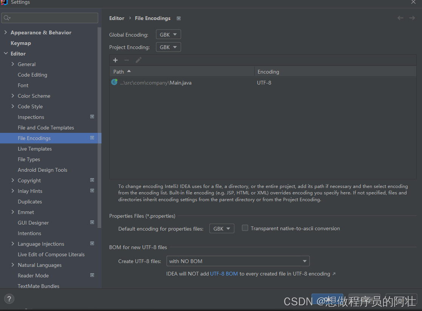The width and height of the screenshot is (422, 311).
Task: Select the Keymap settings page
Action: click(x=21, y=43)
